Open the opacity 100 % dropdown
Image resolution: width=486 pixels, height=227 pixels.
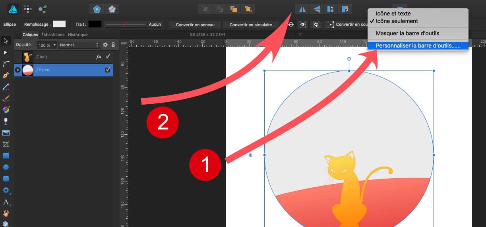[47, 45]
